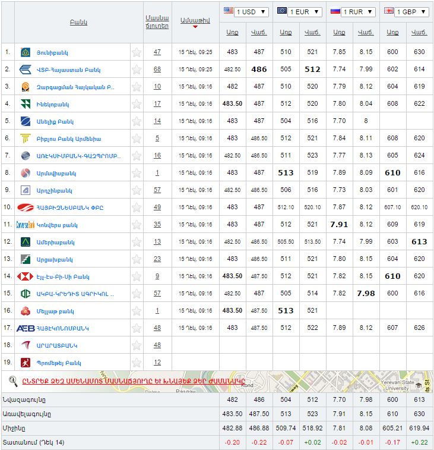
Task: Click branch count 68 for ՎՏԲ-Հայաստան Բանկ
Action: tap(157, 70)
